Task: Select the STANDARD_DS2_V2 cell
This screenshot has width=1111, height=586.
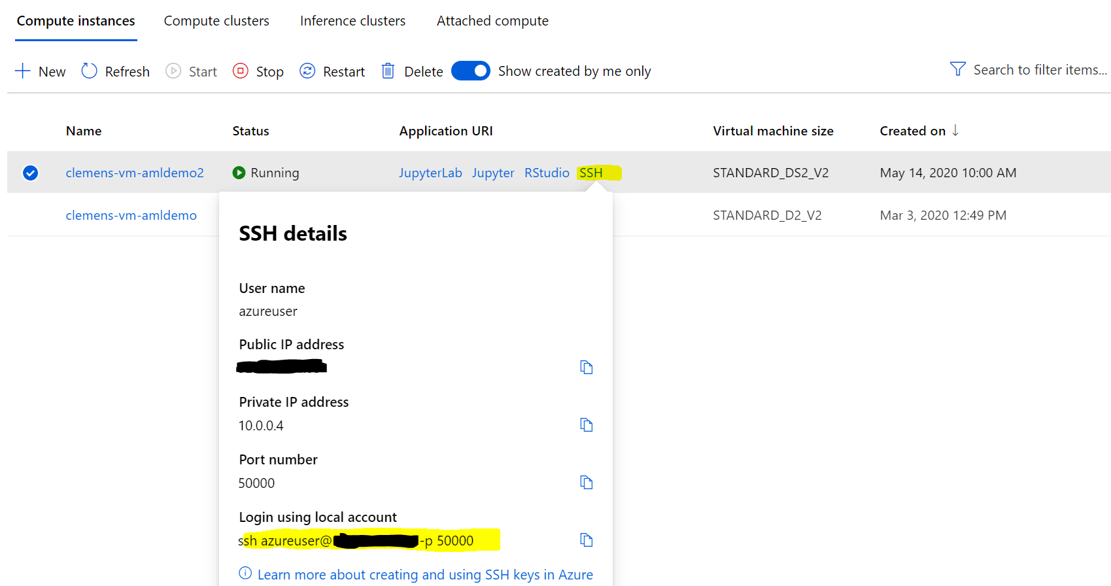Action: pos(770,173)
